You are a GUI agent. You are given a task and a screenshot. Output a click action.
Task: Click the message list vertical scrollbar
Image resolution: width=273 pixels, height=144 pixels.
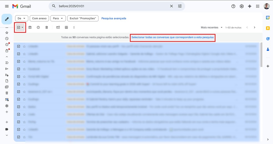(x=261, y=55)
